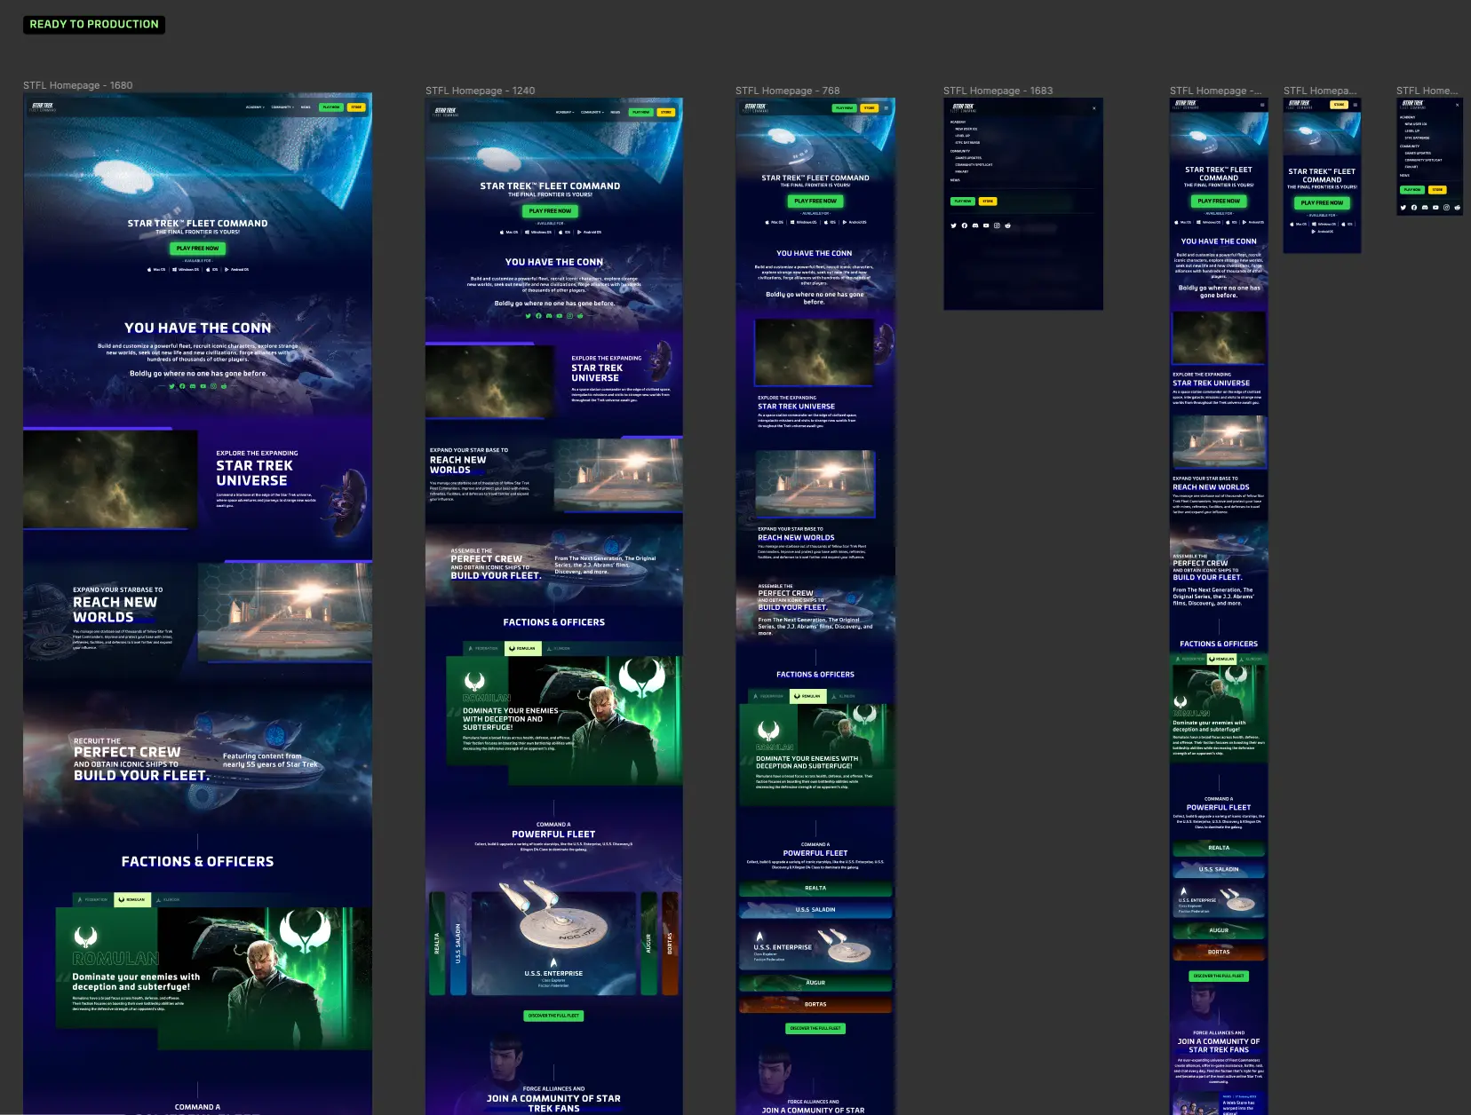Click the Reddit icon in the rightmost frame

point(1457,208)
